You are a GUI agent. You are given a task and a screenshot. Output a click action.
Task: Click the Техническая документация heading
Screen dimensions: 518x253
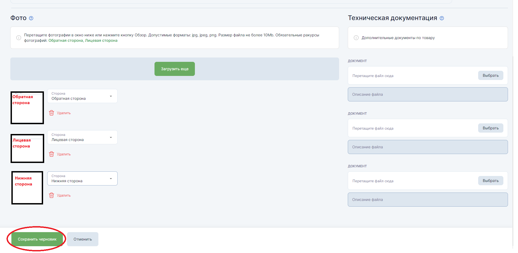(392, 18)
